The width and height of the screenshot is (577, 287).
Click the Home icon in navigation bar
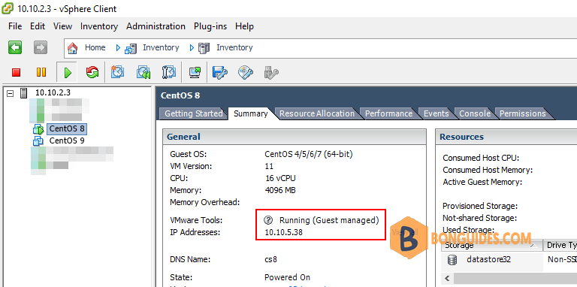[x=73, y=48]
